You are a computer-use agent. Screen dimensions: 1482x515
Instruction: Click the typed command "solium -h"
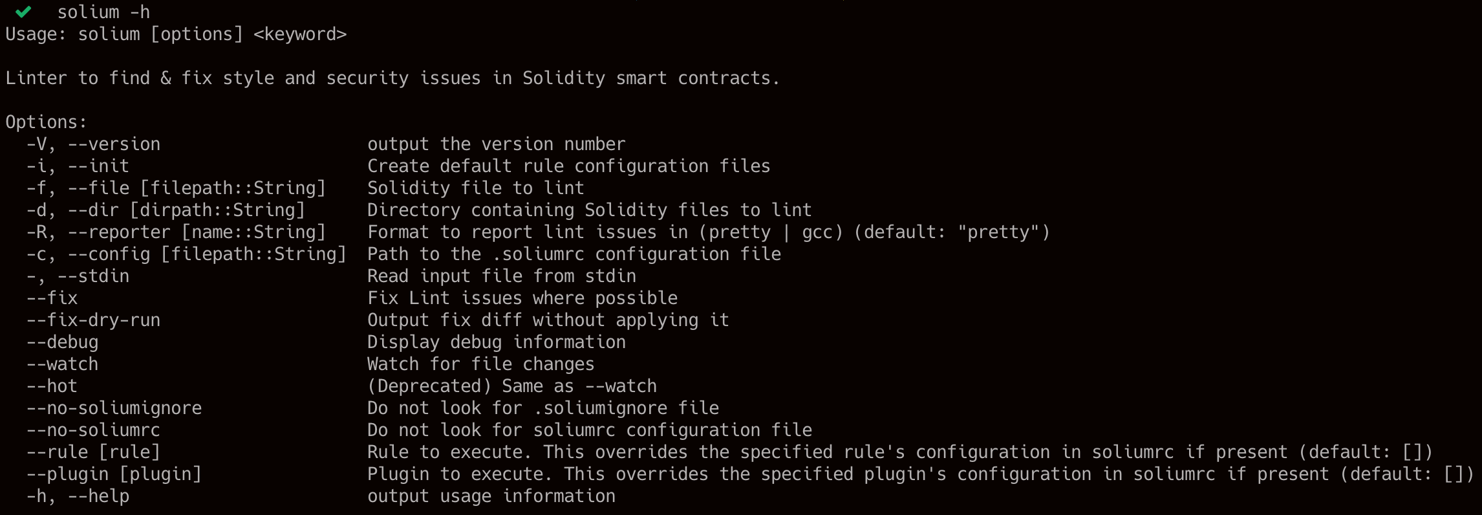coord(103,12)
